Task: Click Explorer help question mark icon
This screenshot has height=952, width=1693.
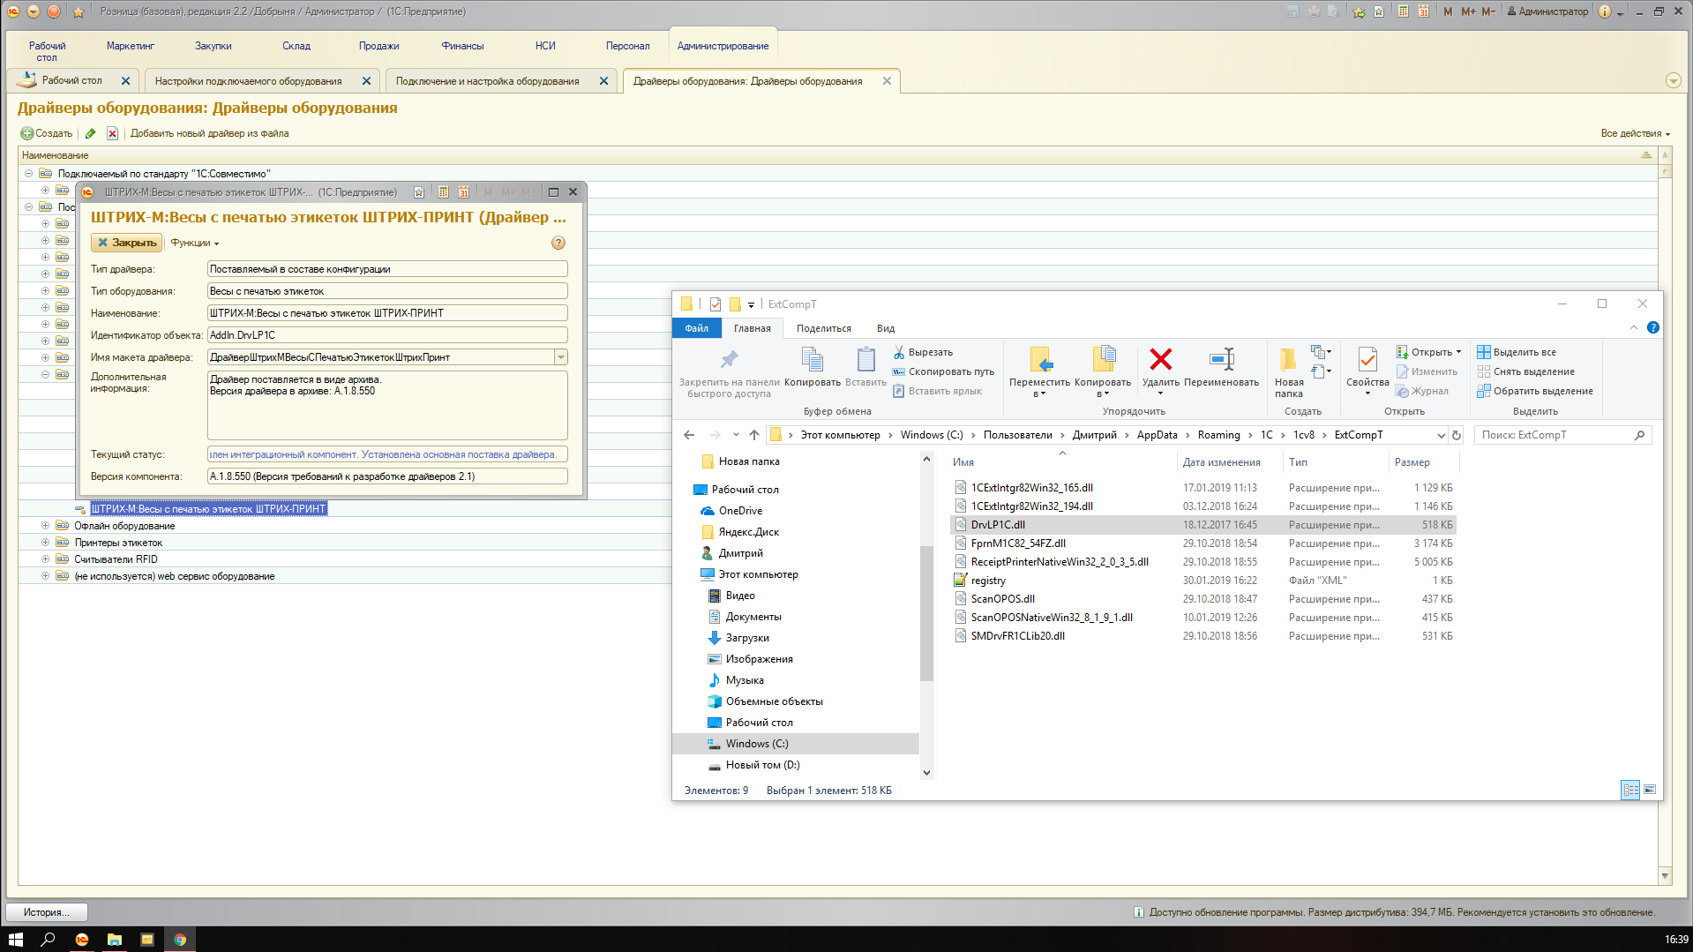Action: point(1653,327)
